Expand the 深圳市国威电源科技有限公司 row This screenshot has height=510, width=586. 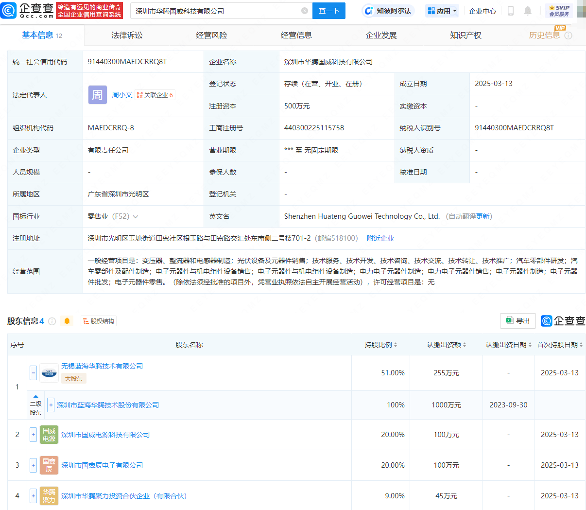[33, 435]
